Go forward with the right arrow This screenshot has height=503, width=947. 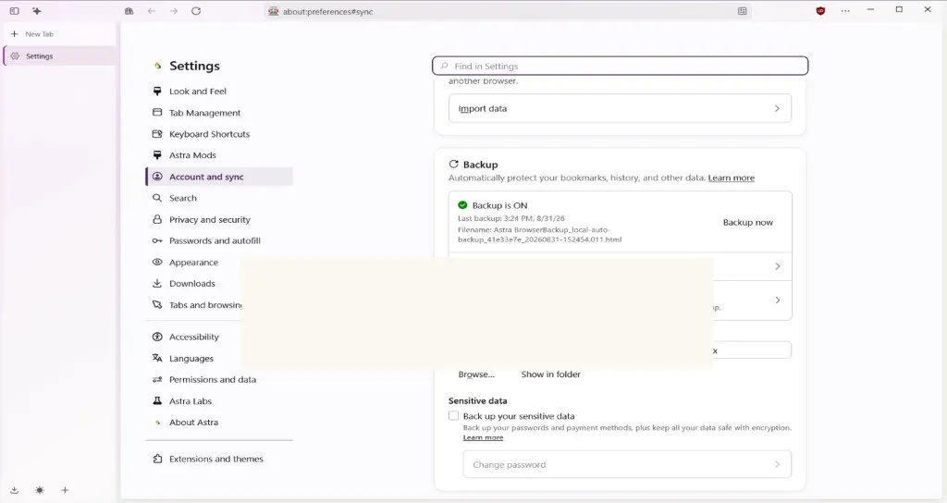click(x=174, y=11)
